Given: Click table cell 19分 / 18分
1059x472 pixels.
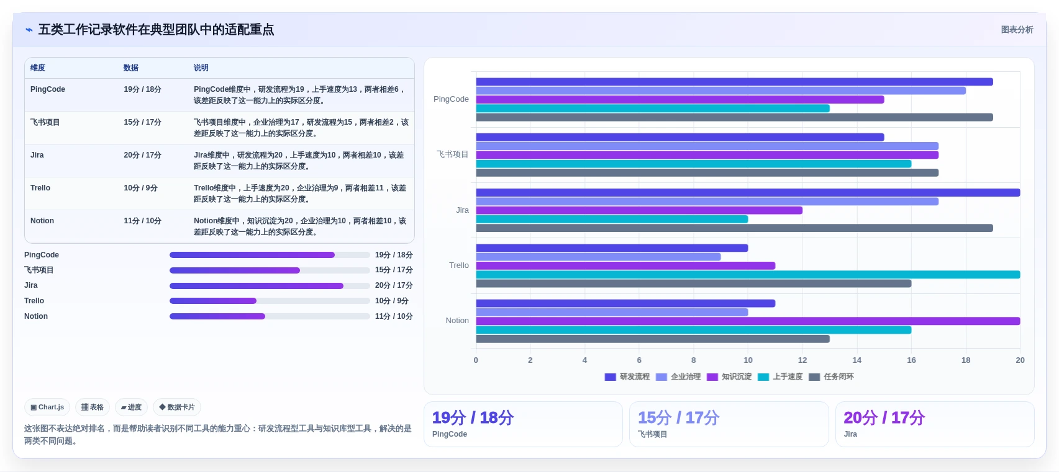Looking at the screenshot, I should point(142,89).
